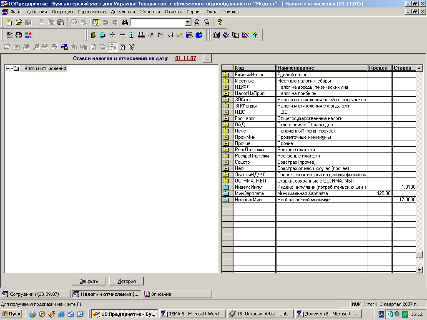
Task: Click the vertical scrollbar thumb in table
Action: pyautogui.click(x=419, y=254)
